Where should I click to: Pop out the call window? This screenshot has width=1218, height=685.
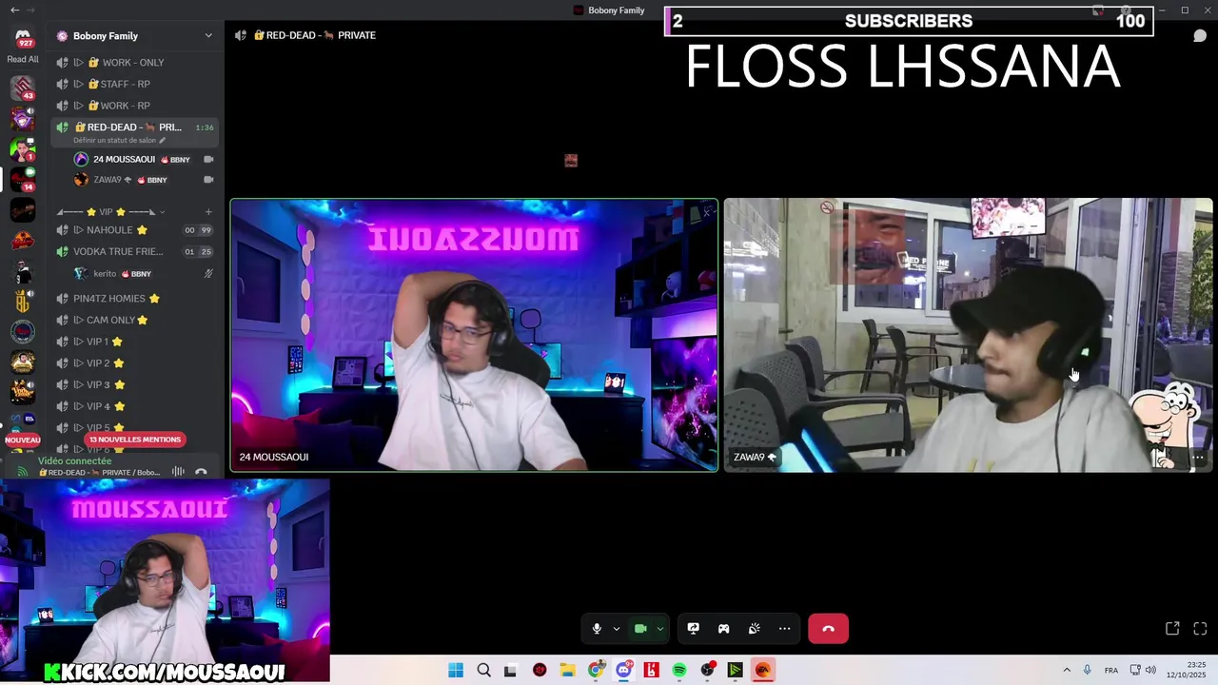coord(1172,629)
